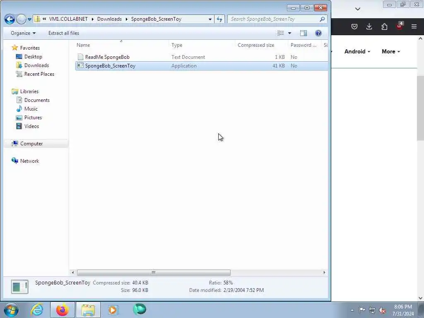Click the file thumbnail in details pane
The width and height of the screenshot is (424, 318).
click(x=20, y=287)
